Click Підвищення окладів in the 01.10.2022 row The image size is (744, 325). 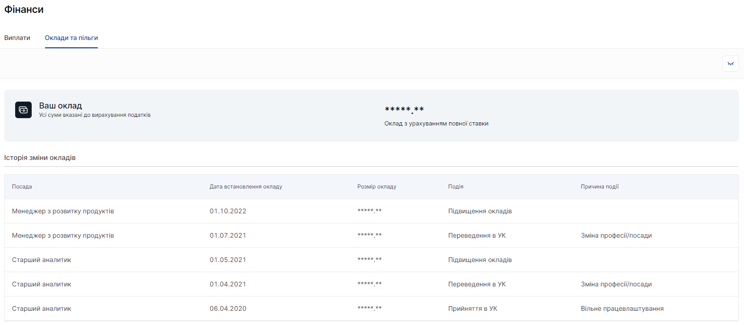480,211
